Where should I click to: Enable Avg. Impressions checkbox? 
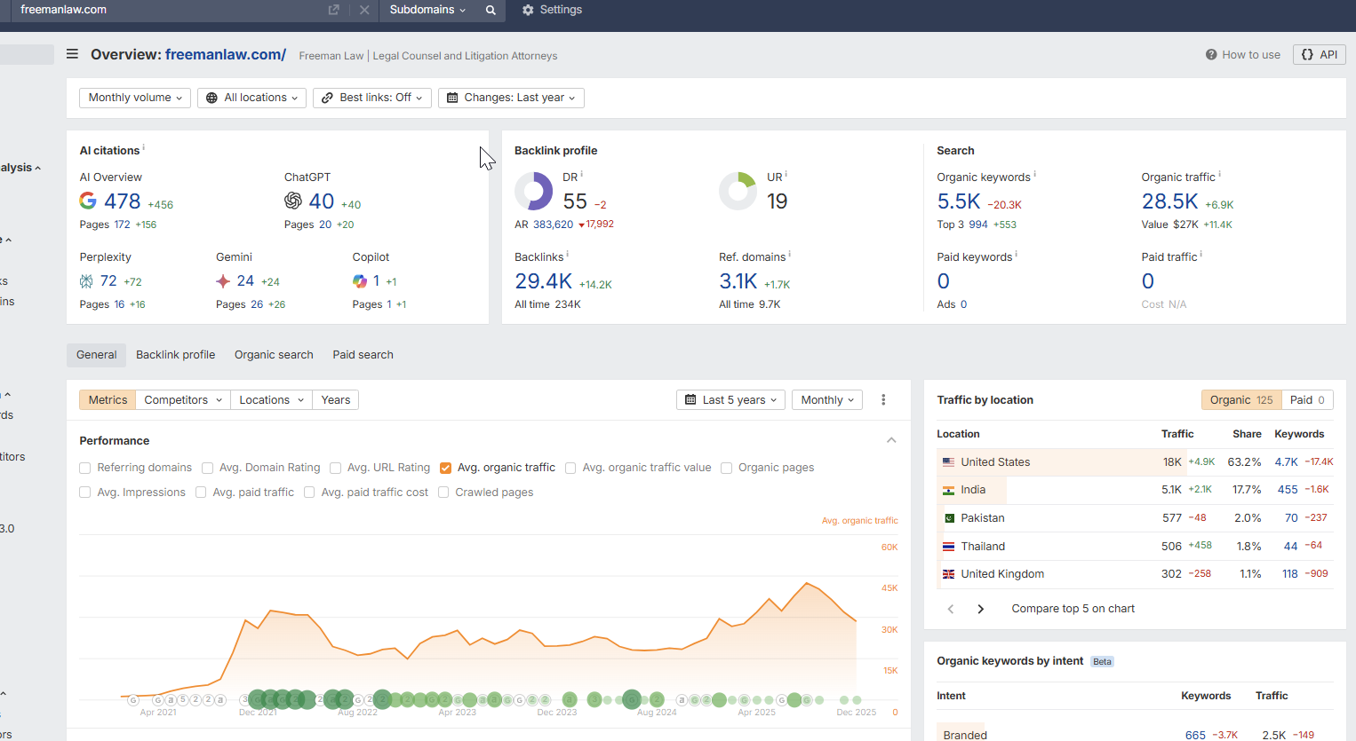click(85, 493)
